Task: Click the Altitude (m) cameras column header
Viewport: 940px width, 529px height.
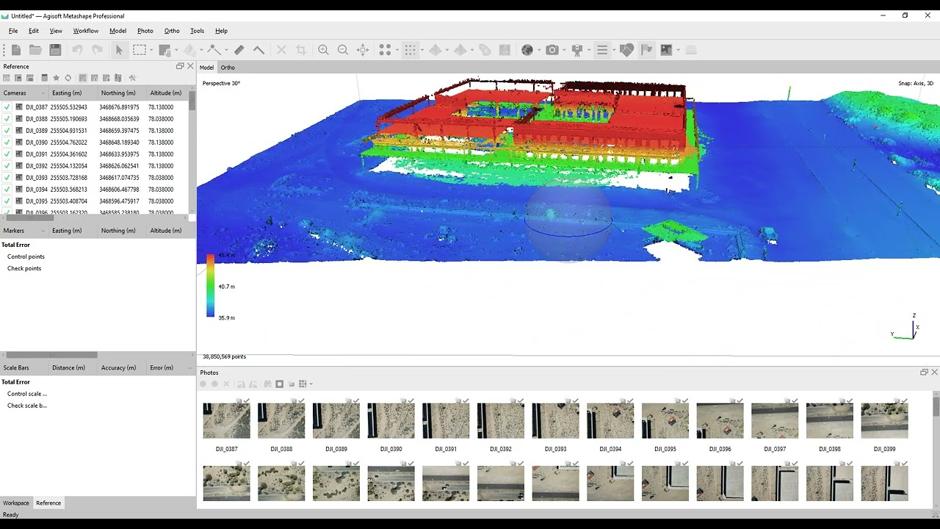Action: click(165, 93)
